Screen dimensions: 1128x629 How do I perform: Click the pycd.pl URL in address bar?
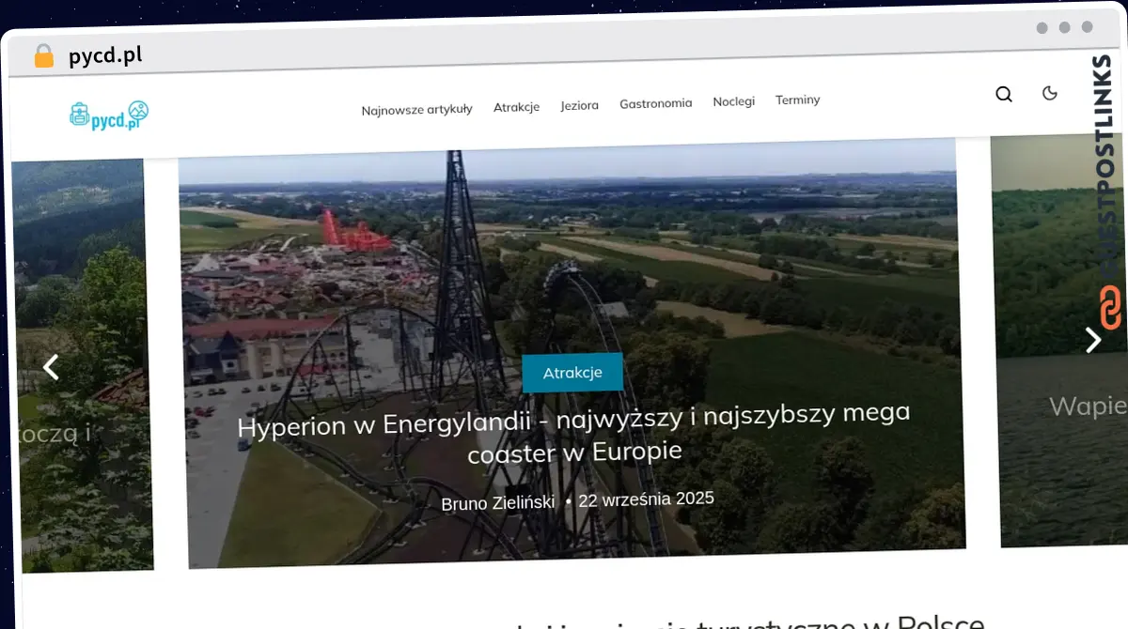[x=105, y=55]
